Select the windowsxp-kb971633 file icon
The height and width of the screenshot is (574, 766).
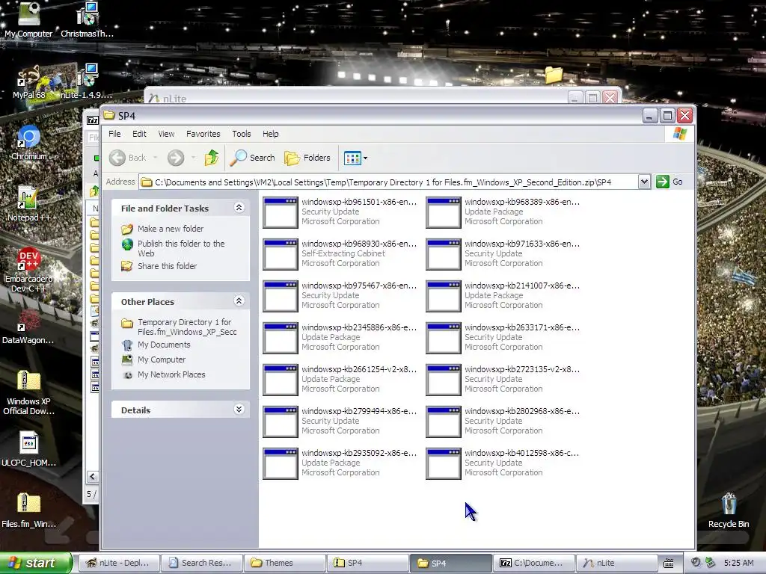(444, 254)
